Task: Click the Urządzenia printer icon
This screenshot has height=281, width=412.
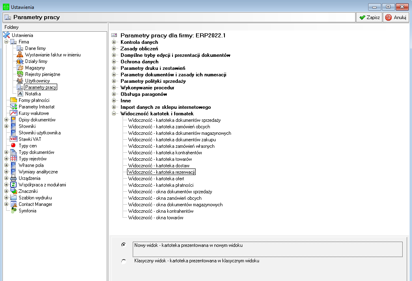Action: click(x=13, y=178)
